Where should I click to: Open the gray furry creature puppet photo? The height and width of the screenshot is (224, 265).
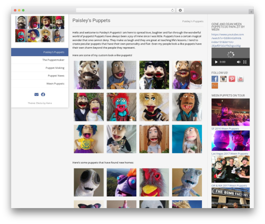[x=187, y=182]
